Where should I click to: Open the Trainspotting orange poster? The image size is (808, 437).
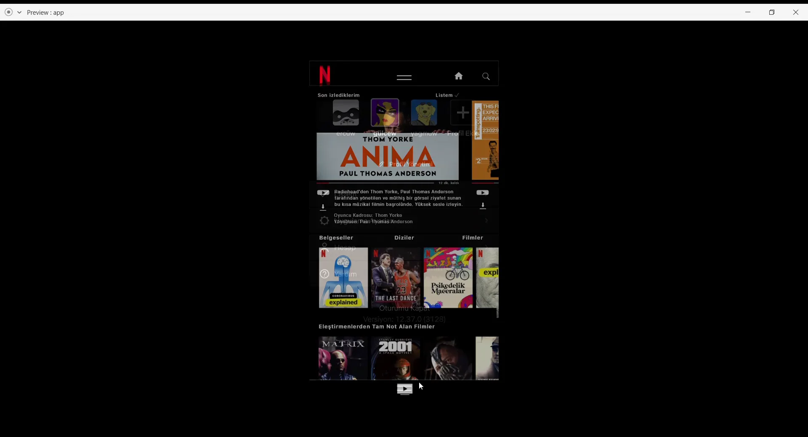tap(485, 140)
